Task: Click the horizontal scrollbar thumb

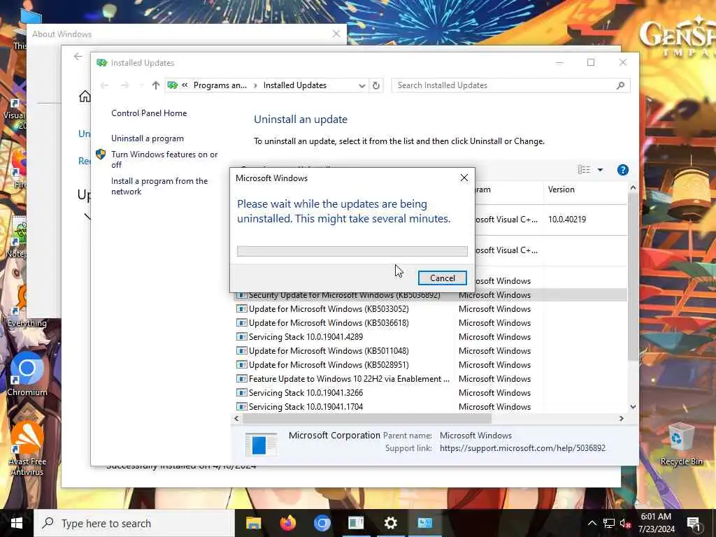Action: point(366,418)
